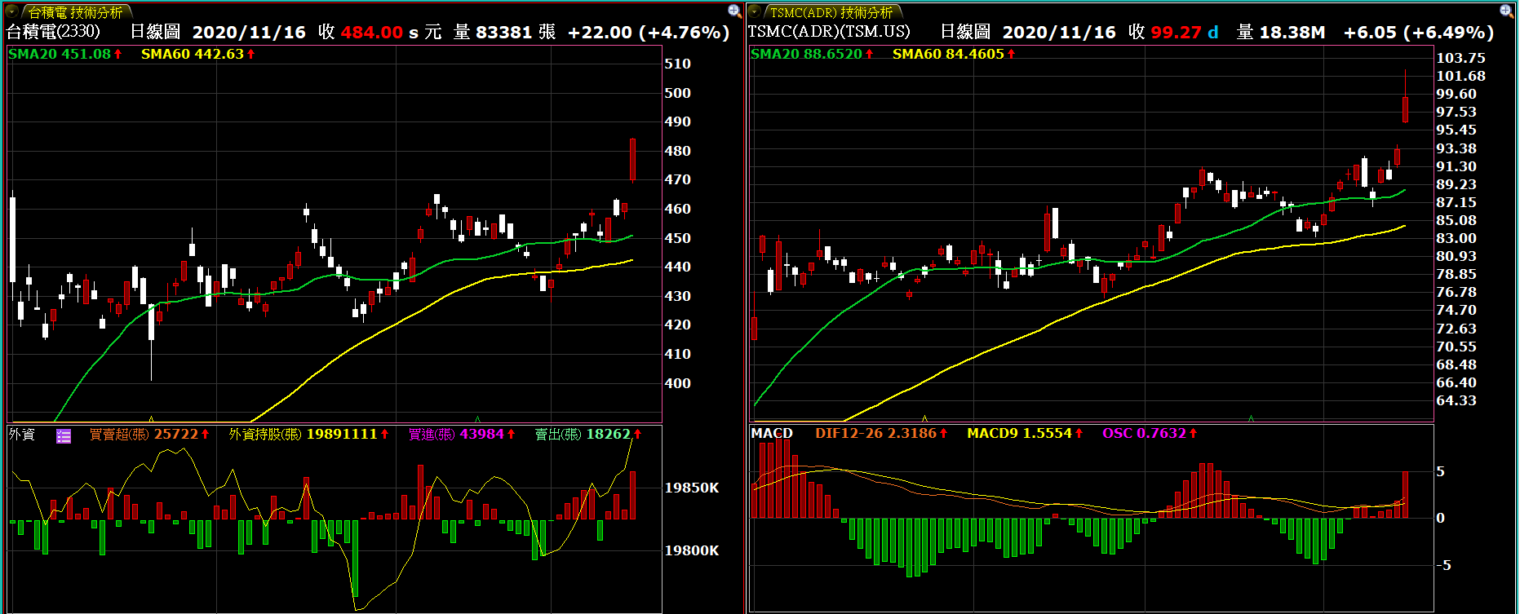The image size is (1520, 614).
Task: Click volume value 18.38M
Action: click(1292, 33)
